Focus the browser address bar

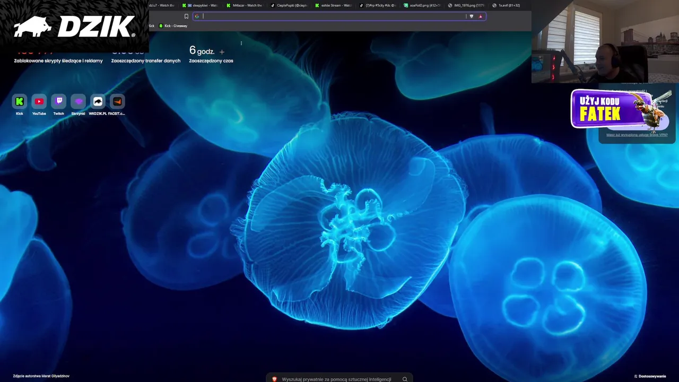[339, 16]
